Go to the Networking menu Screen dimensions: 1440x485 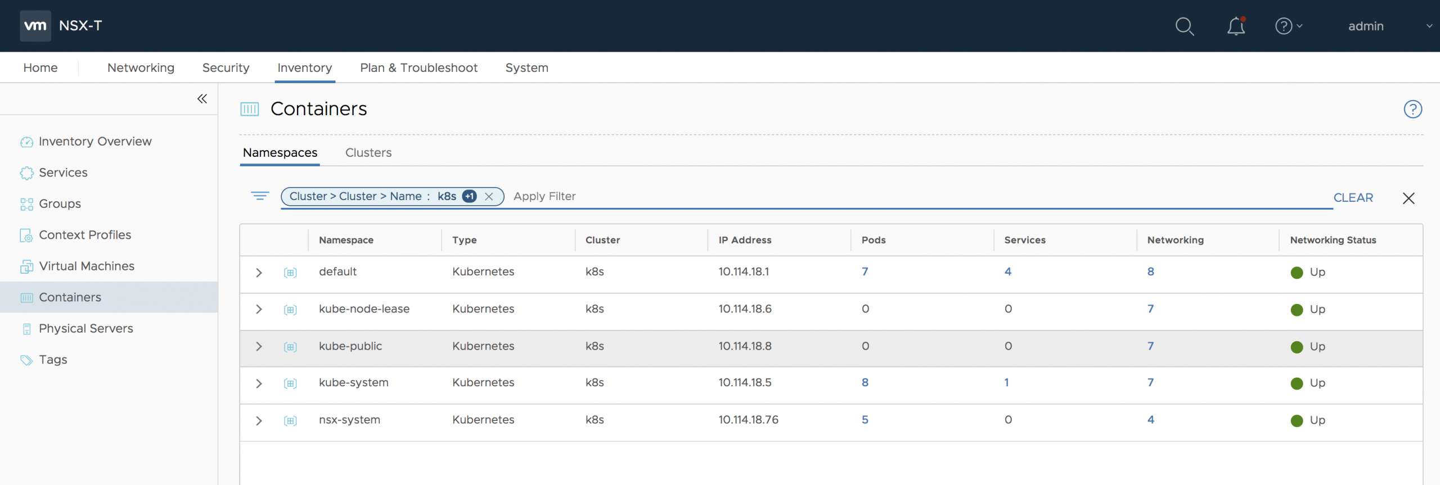tap(141, 68)
